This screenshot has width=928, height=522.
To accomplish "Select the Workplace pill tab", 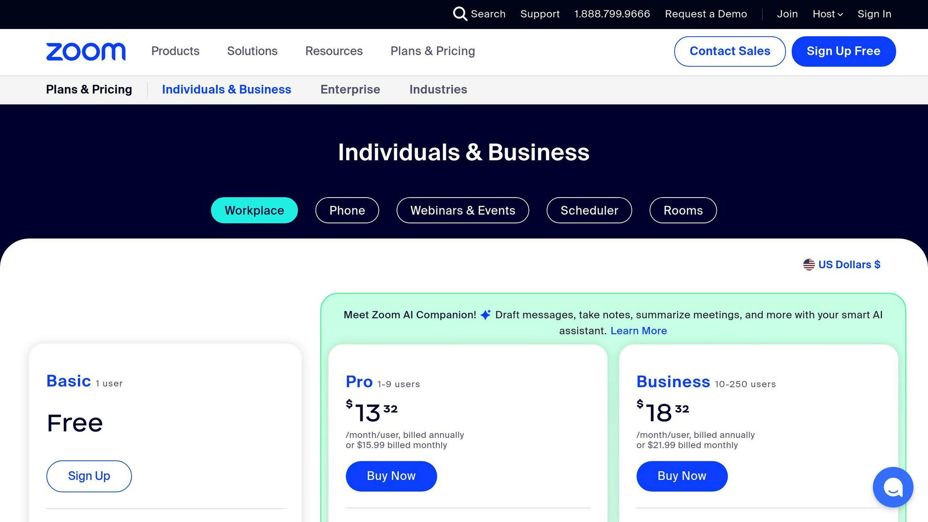I will coord(254,210).
